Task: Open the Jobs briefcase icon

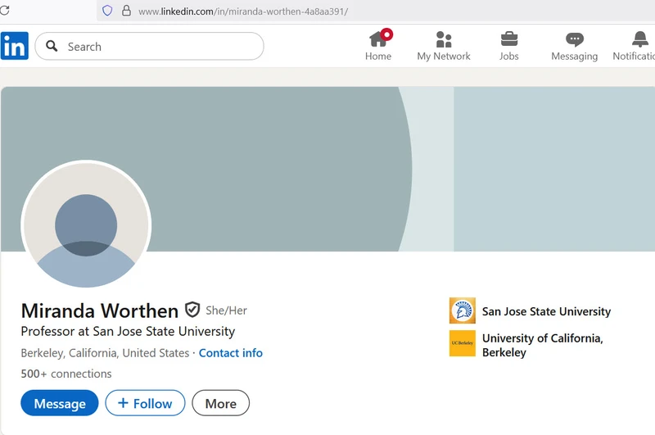Action: [x=509, y=39]
